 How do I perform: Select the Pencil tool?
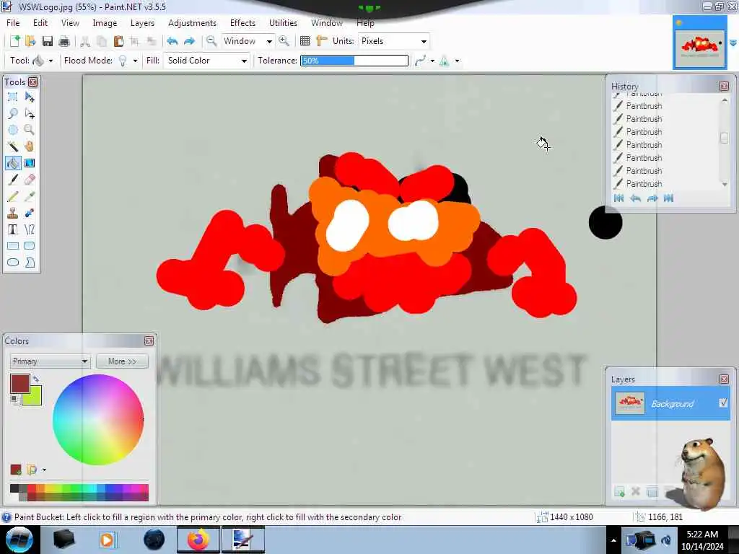pos(13,196)
